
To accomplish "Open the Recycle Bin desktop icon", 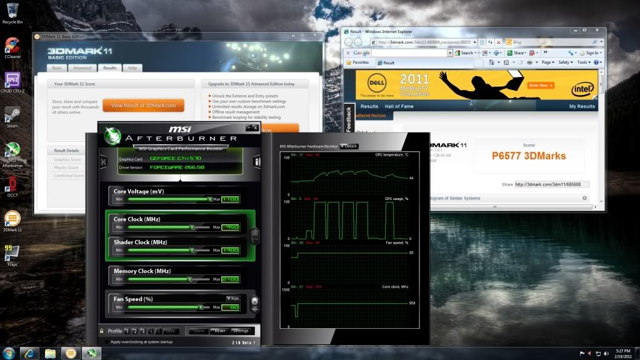I will (12, 12).
